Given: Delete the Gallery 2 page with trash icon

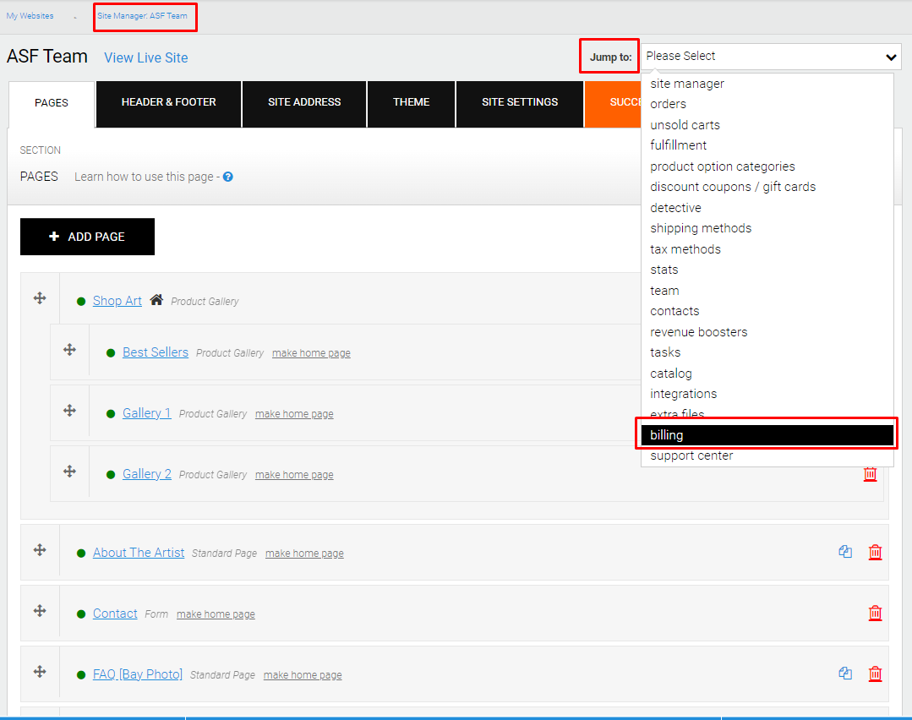Looking at the screenshot, I should click(x=870, y=474).
